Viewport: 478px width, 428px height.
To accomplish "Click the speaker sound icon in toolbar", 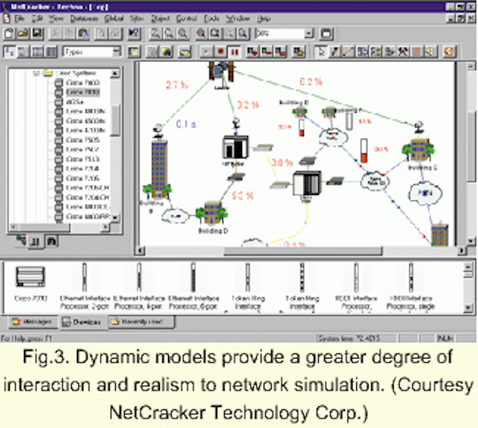I will 431,52.
